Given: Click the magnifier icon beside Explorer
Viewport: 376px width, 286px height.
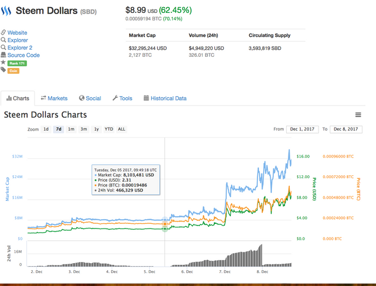Looking at the screenshot, I should [4, 40].
